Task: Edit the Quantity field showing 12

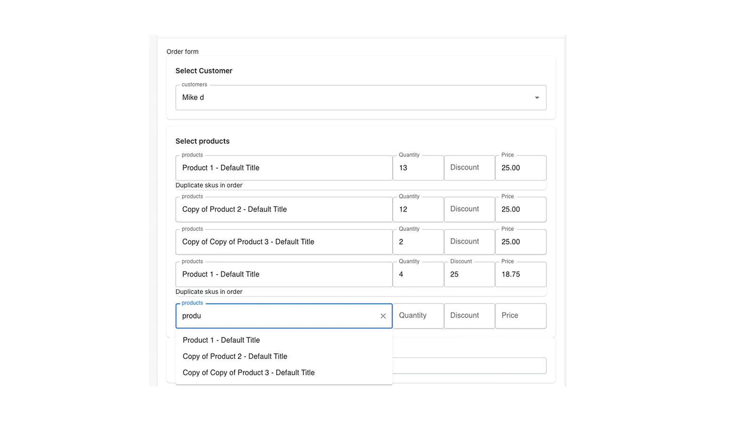Action: coord(418,209)
